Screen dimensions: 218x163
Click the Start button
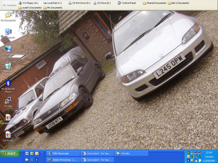tap(10, 153)
